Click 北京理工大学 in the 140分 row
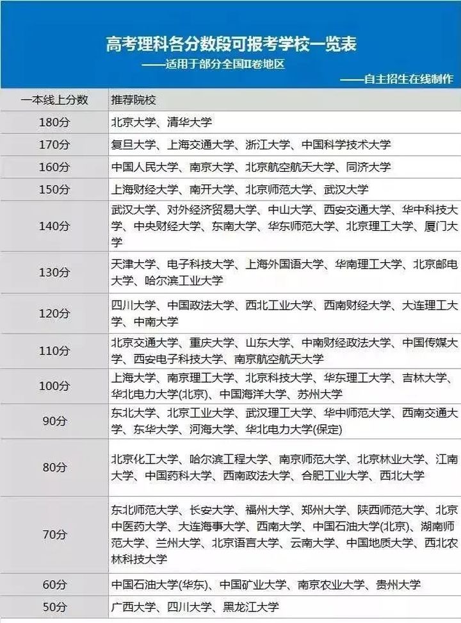Screen dimensions: 461x623 click(x=380, y=226)
